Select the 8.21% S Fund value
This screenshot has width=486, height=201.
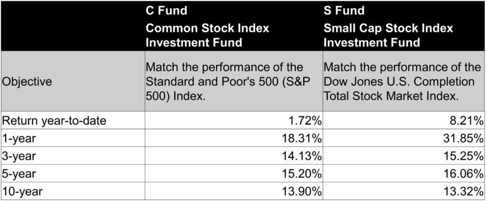[x=403, y=121]
